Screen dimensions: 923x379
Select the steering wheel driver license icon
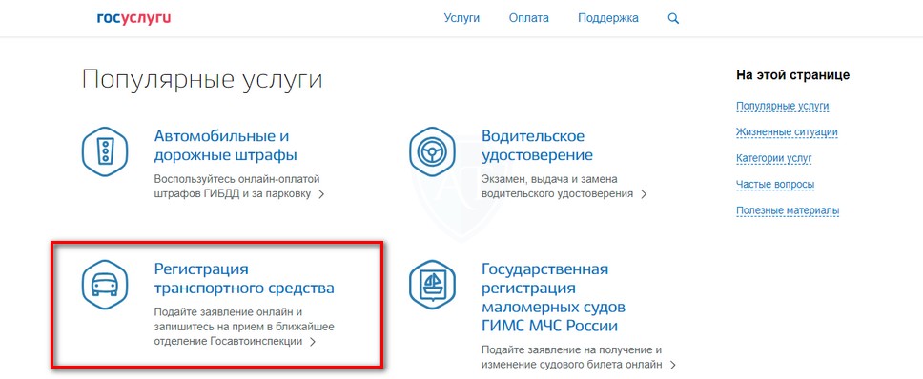432,151
